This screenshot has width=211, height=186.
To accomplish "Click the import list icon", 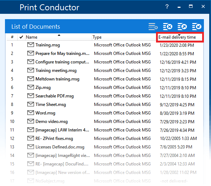I will coord(197,27).
